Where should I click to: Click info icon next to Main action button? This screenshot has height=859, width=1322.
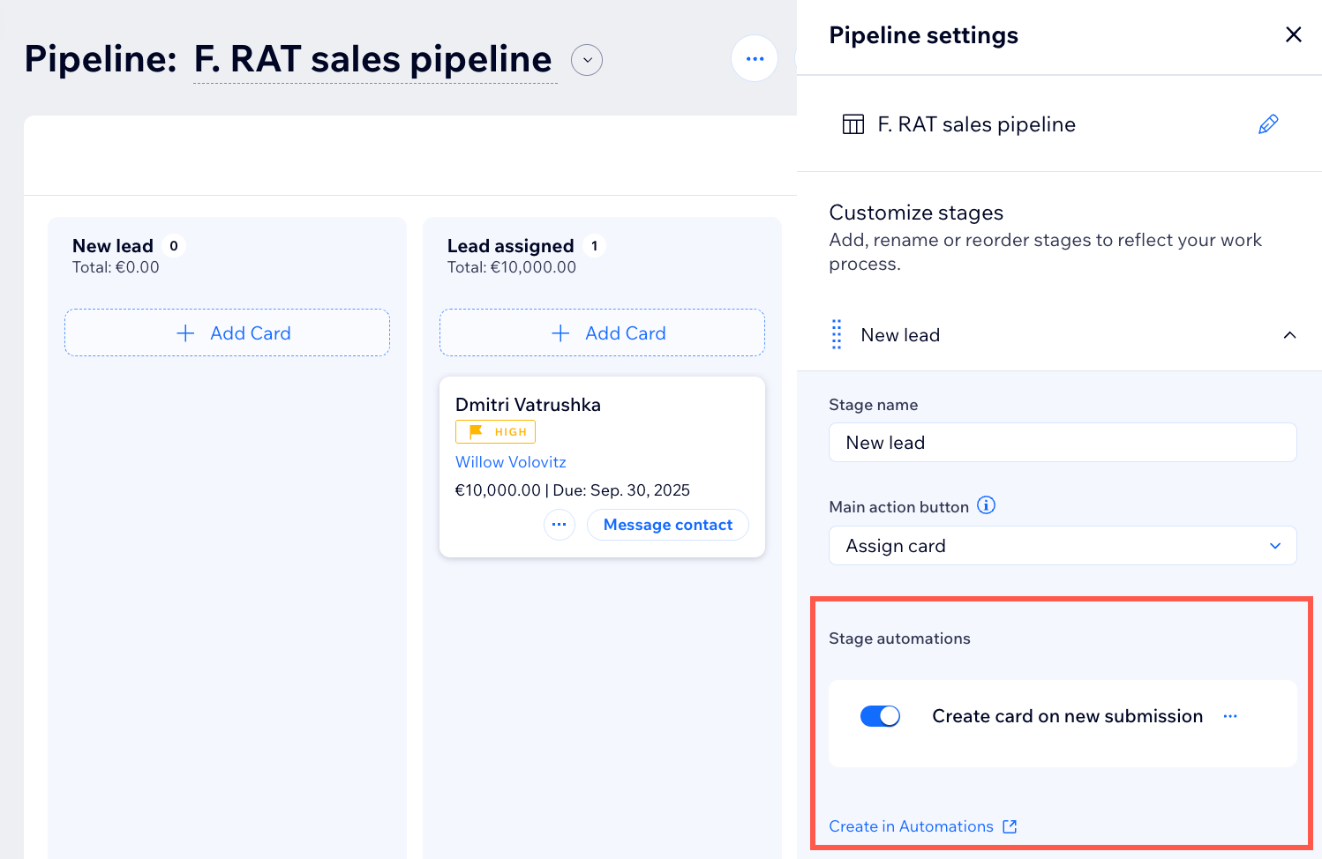(x=987, y=505)
